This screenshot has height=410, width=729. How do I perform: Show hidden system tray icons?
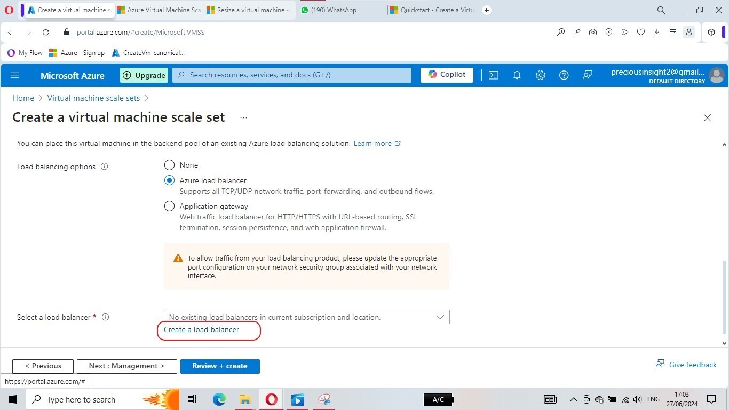[574, 399]
